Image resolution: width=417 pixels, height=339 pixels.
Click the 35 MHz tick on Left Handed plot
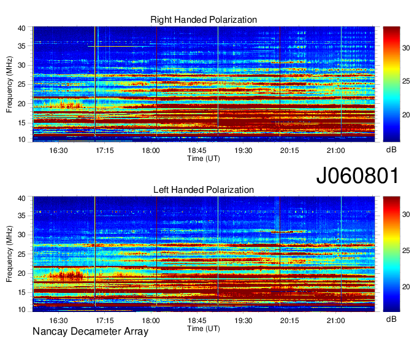[x=21, y=216]
